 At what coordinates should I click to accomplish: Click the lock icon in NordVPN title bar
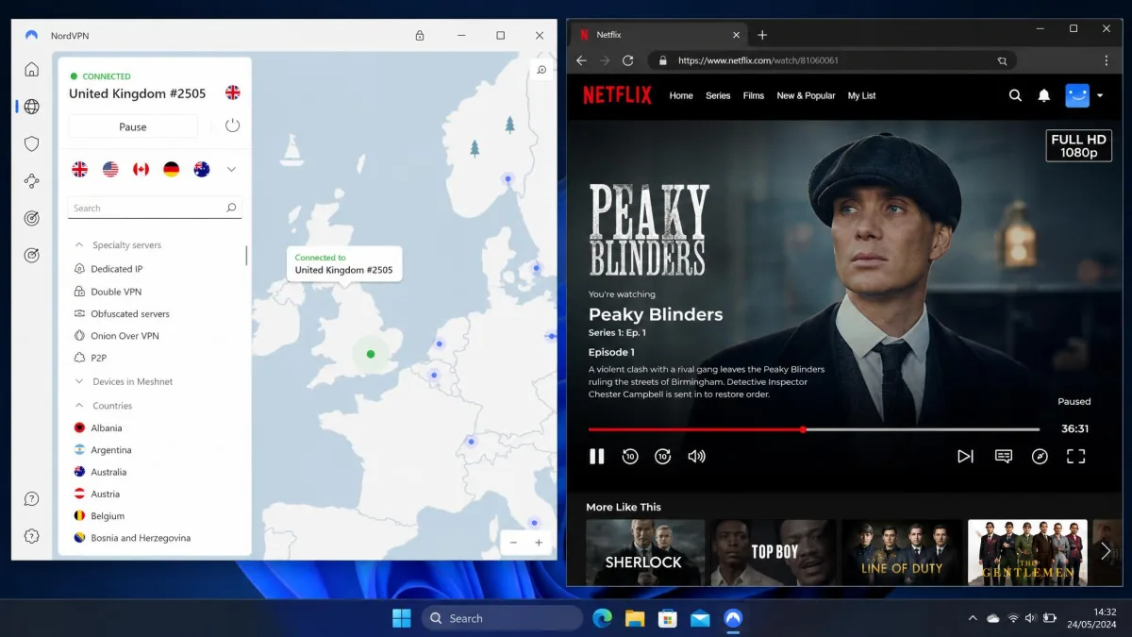click(420, 36)
